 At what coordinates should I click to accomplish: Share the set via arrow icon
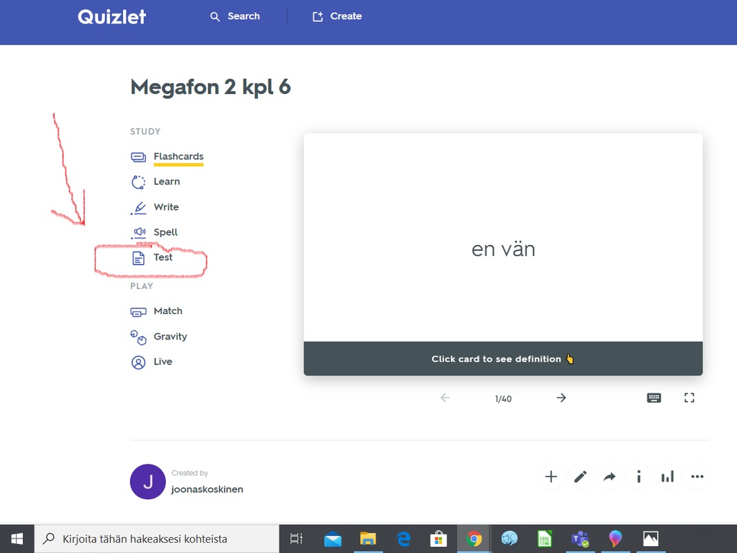click(x=609, y=477)
